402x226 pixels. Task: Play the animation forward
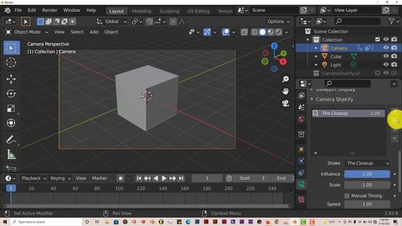pyautogui.click(x=164, y=178)
